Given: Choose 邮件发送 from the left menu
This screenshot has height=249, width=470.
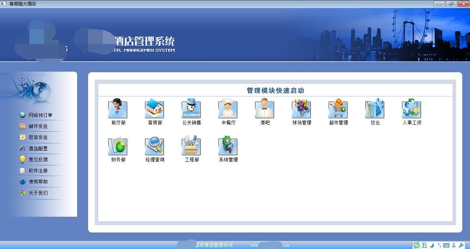Looking at the screenshot, I should [38, 126].
